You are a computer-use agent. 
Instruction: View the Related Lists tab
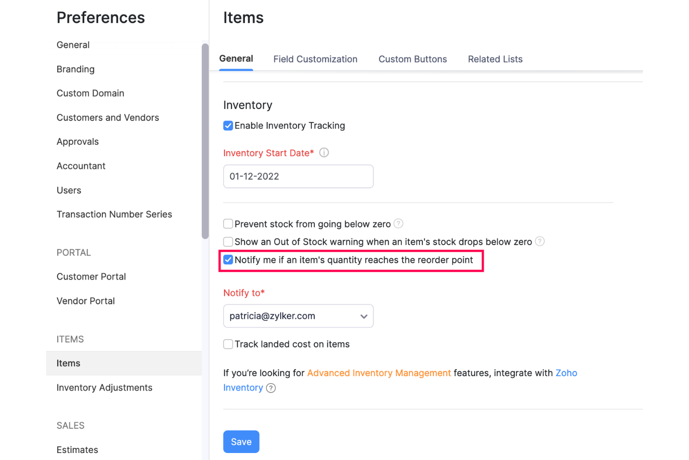(495, 59)
